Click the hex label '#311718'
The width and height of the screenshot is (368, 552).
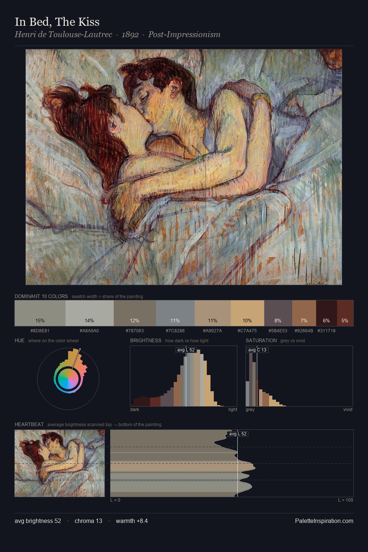click(326, 331)
